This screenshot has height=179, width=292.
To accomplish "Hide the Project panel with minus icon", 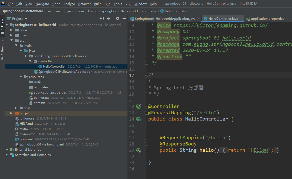I will pos(124,18).
